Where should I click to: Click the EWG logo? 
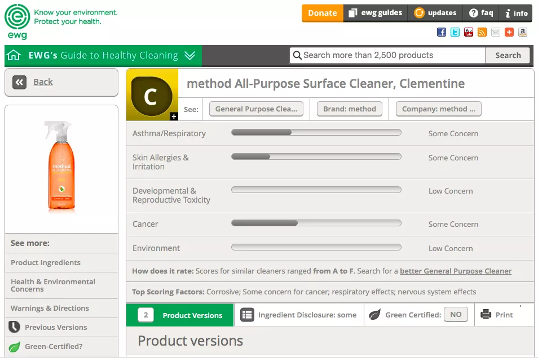(x=17, y=21)
